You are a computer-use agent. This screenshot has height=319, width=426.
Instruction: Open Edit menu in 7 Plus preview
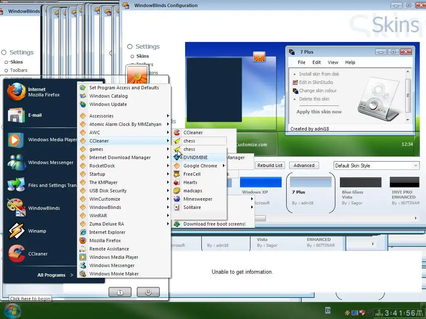[316, 62]
